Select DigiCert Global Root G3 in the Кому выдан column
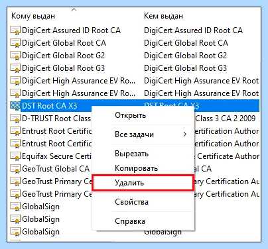Viewport: 268px width, 249px height. coord(63,68)
